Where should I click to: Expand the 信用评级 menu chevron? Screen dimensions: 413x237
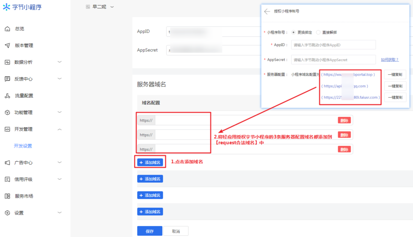coord(60,179)
